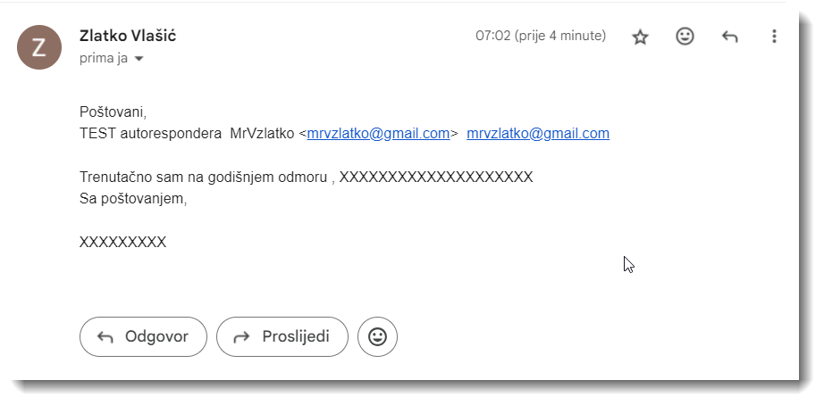The width and height of the screenshot is (824, 405).
Task: Click the Proslijedi forward button
Action: tap(282, 337)
